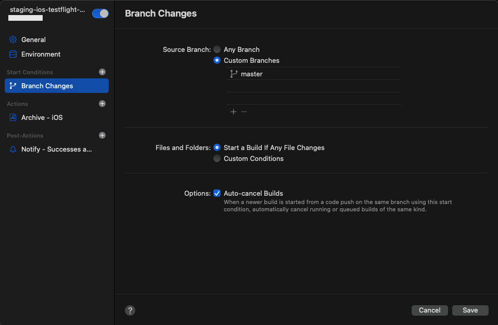Toggle the workflow enabled switch
Image resolution: width=498 pixels, height=325 pixels.
click(100, 14)
